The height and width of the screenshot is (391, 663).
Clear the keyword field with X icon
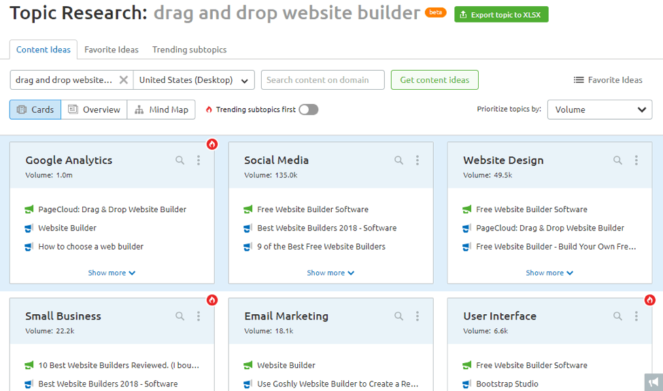coord(123,80)
